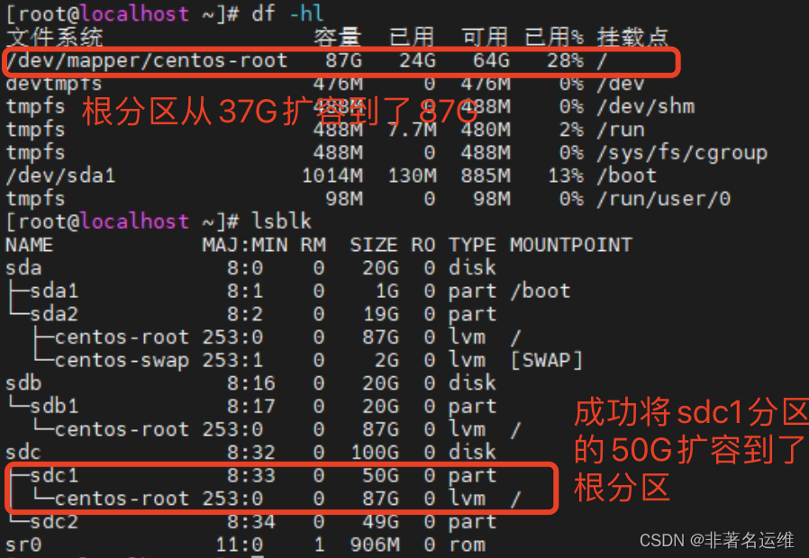Screen dimensions: 809x558
Task: Select the sdc disk entry with 100G
Action: point(250,453)
